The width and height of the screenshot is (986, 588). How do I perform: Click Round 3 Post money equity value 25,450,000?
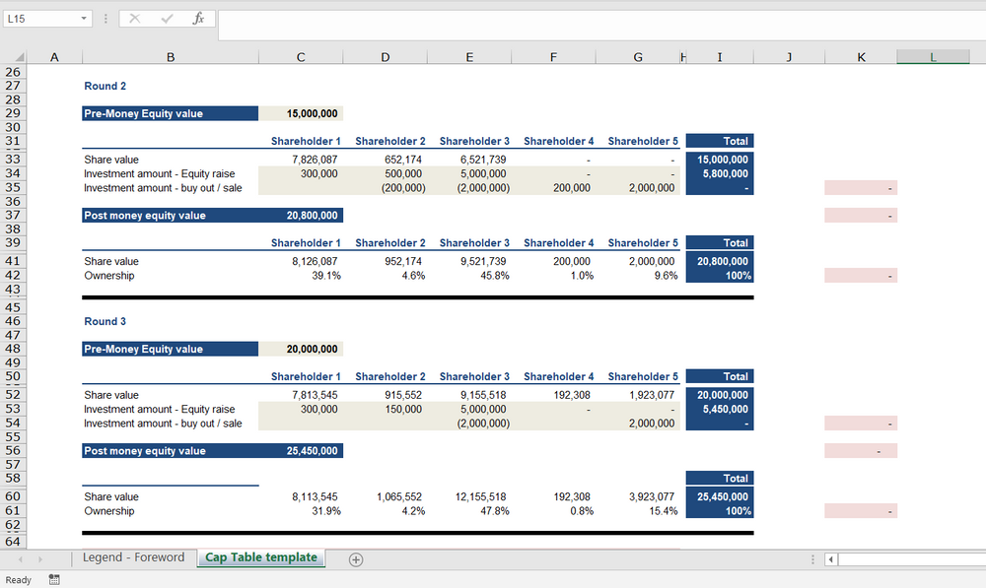(x=301, y=451)
